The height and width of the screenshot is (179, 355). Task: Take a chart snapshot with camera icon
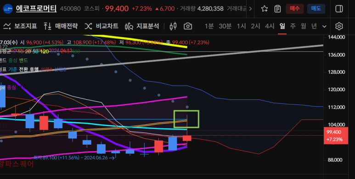188,26
